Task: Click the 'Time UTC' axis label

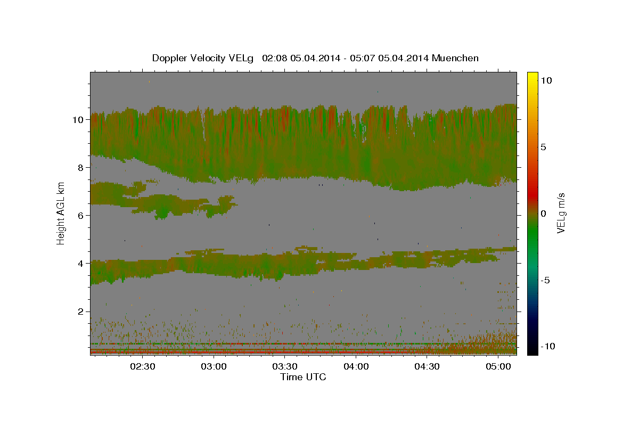Action: [303, 377]
